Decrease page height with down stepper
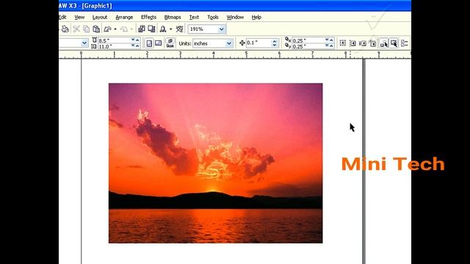Viewport: 470px width, 264px height. pyautogui.click(x=133, y=45)
